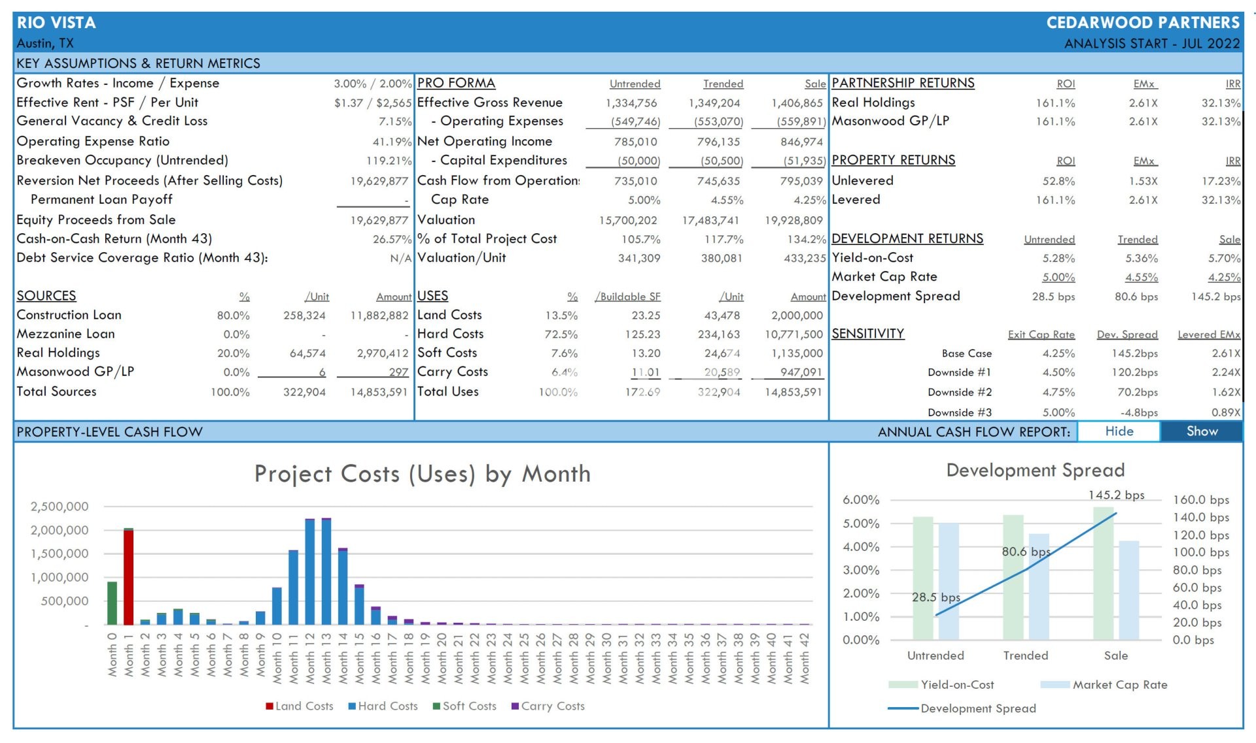This screenshot has height=743, width=1256.
Task: Select the red Month 1 land cost bar
Action: [x=129, y=576]
